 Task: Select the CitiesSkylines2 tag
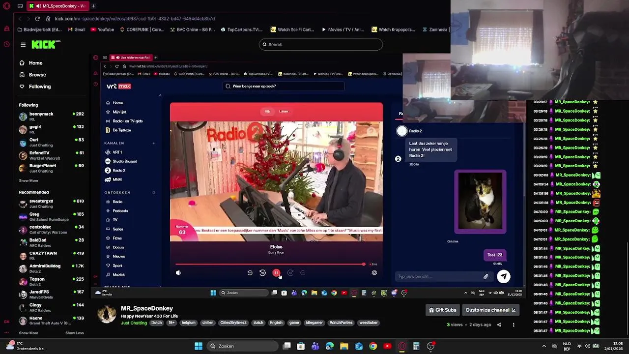pyautogui.click(x=233, y=323)
